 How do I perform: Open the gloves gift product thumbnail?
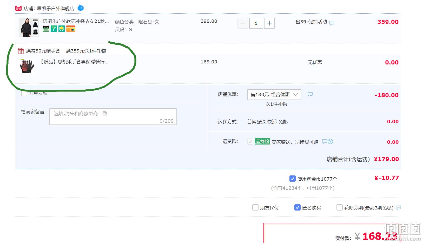point(27,66)
